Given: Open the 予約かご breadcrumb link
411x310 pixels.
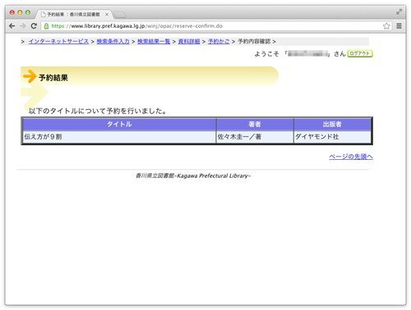Looking at the screenshot, I should pos(219,42).
